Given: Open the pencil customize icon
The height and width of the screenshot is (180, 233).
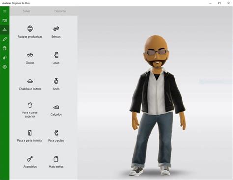Looking at the screenshot, I should pos(5,39).
